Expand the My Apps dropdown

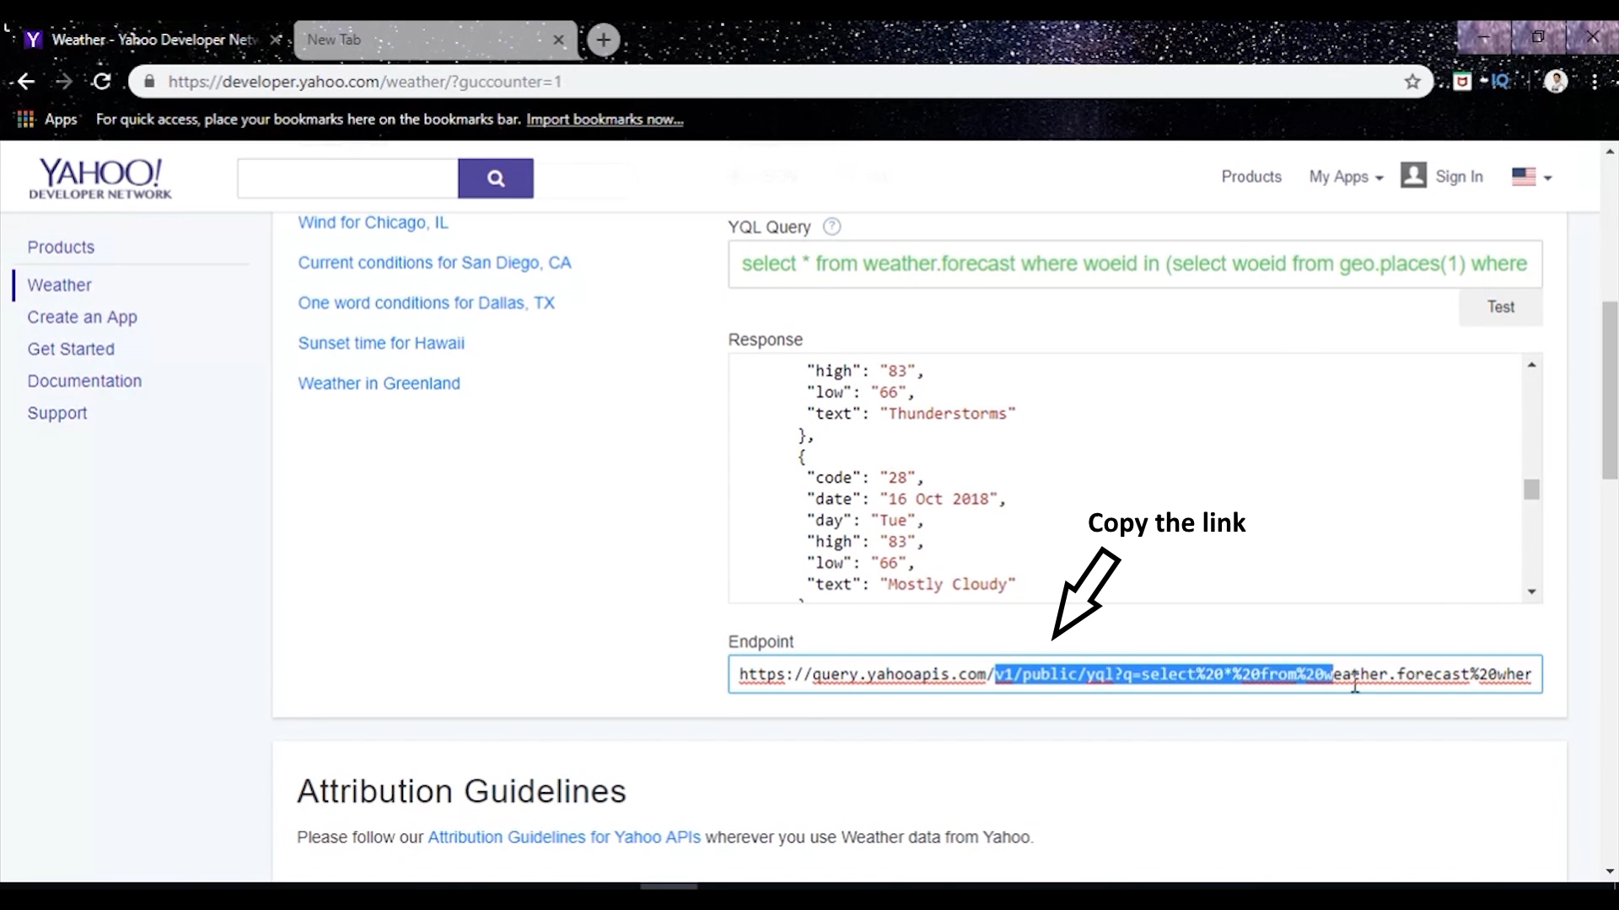pos(1346,177)
